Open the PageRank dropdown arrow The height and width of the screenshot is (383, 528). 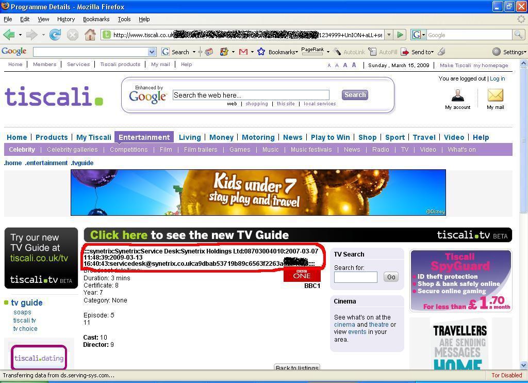click(328, 52)
